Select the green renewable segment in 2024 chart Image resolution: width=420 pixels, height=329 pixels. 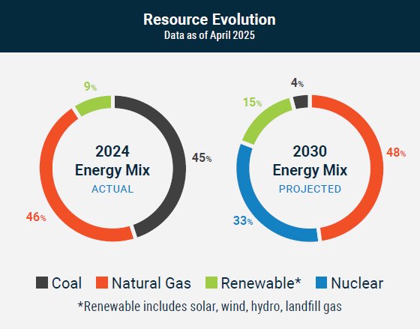pos(94,104)
